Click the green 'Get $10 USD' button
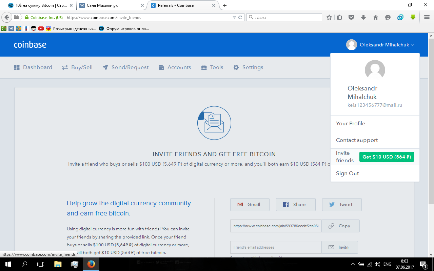 pyautogui.click(x=387, y=157)
